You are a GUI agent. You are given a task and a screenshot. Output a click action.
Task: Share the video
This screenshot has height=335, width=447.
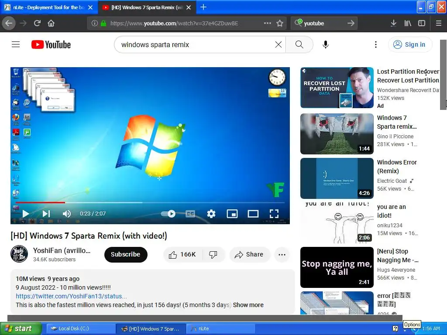tap(249, 254)
